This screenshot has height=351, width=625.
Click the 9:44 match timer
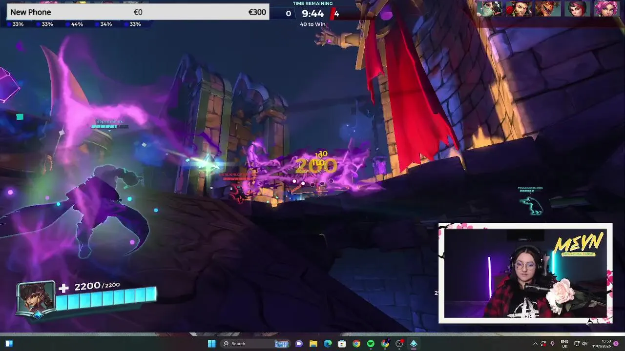[x=312, y=14]
